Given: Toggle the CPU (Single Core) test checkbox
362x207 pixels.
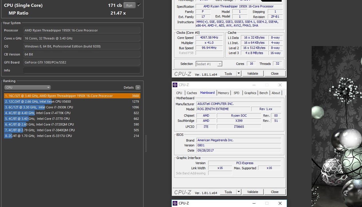Looking at the screenshot, I should click(x=139, y=5).
